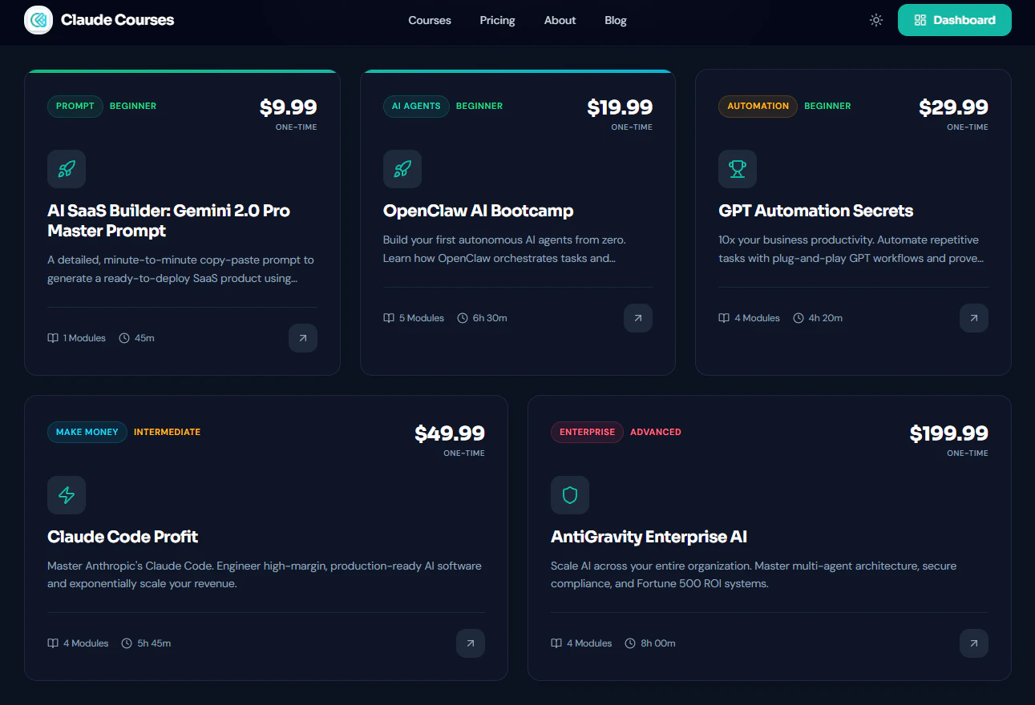
Task: Click the clock icon beside 6h 30m
Action: 463,318
